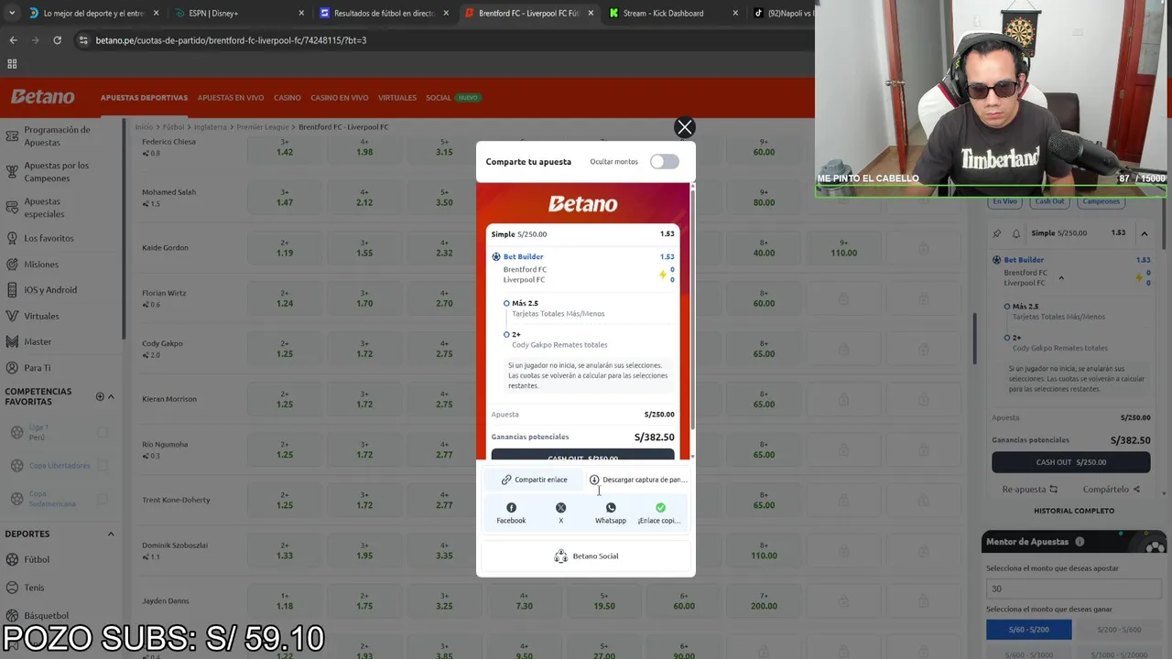Viewport: 1172px width, 659px height.
Task: Open Programación de Apuestas in sidebar
Action: click(x=57, y=136)
